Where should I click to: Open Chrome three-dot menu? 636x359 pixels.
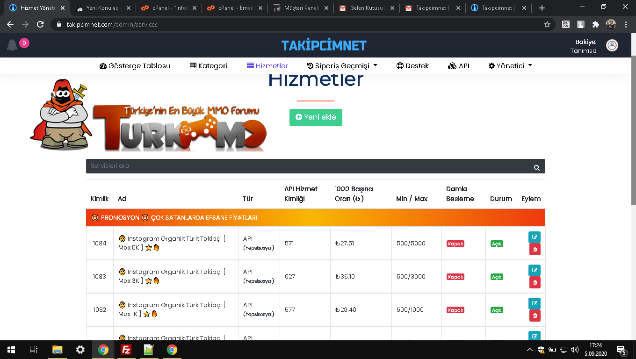[626, 24]
